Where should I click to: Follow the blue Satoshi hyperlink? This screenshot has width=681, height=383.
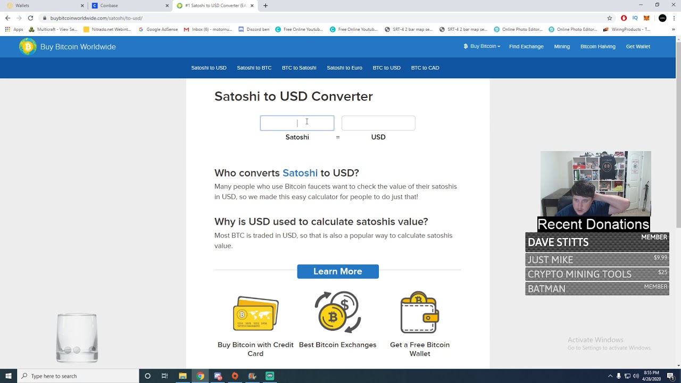(300, 173)
